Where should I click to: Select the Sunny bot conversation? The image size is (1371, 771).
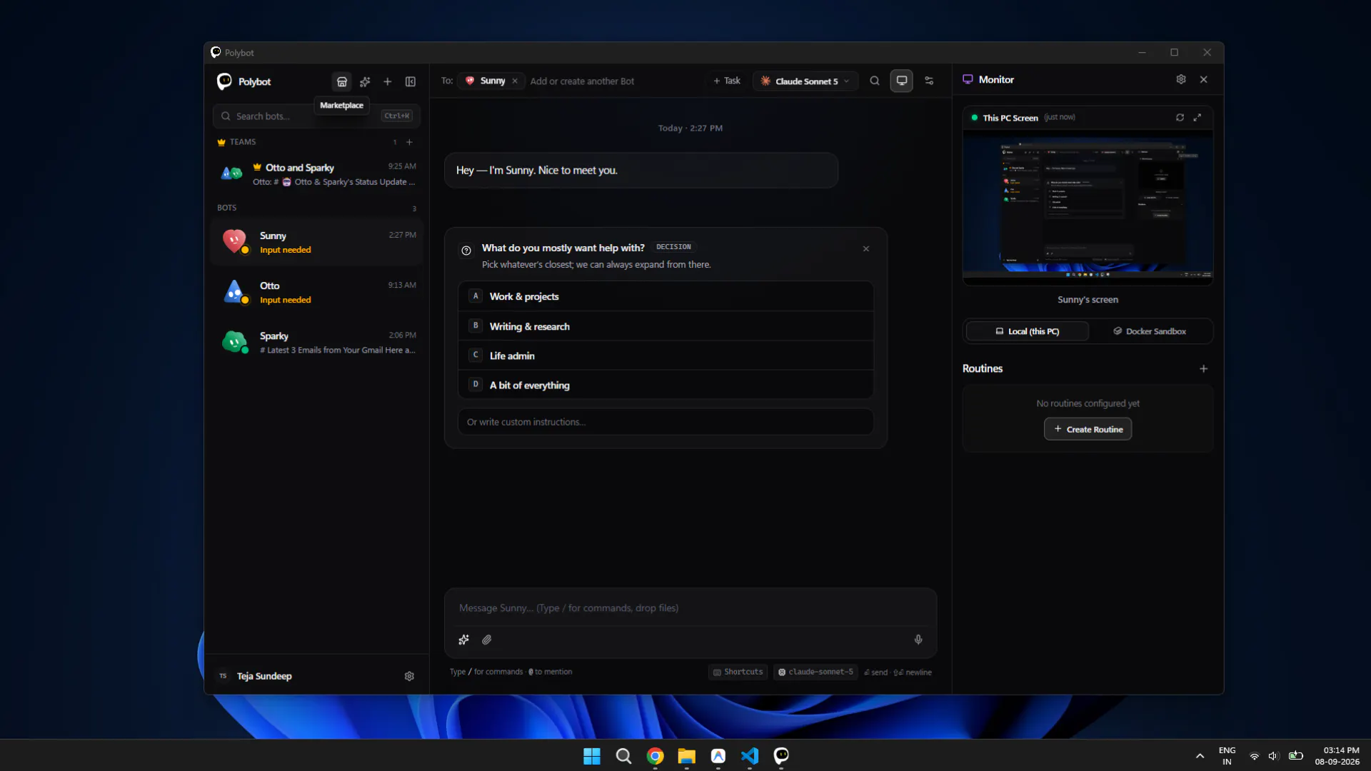point(316,242)
